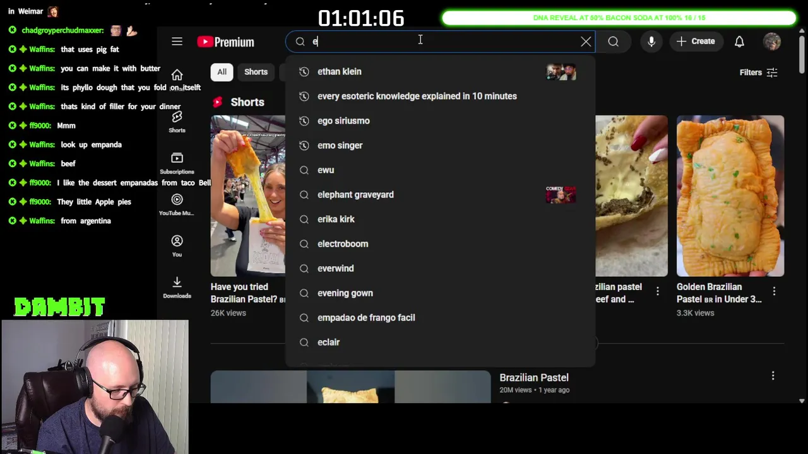Choose suggestion 'evening gown'

[440, 293]
